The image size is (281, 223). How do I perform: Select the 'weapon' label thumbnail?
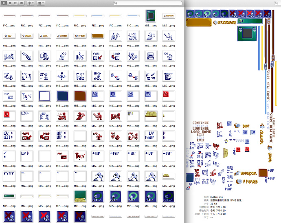click(x=62, y=36)
